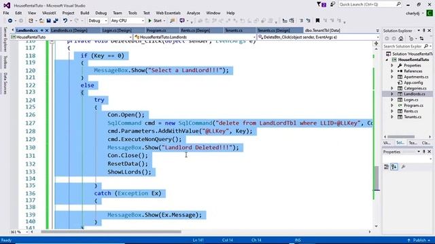The height and width of the screenshot is (244, 435).
Task: Open the Toolbox side tab
Action: click(5, 62)
